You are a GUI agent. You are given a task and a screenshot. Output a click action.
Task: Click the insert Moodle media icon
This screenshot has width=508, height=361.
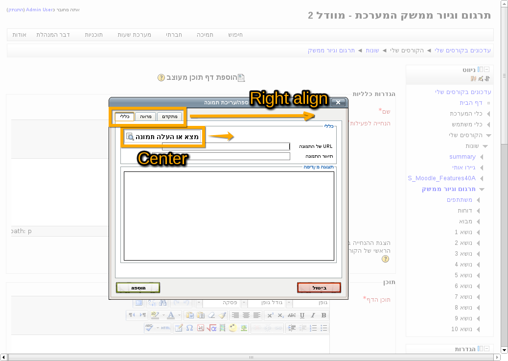(222, 328)
